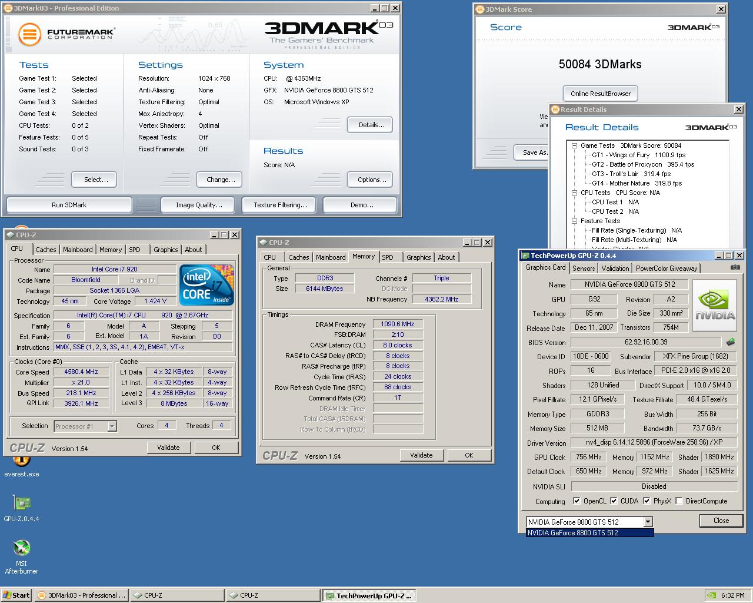
Task: Click the BIOS save chip icon in GPU-Z
Action: click(730, 342)
